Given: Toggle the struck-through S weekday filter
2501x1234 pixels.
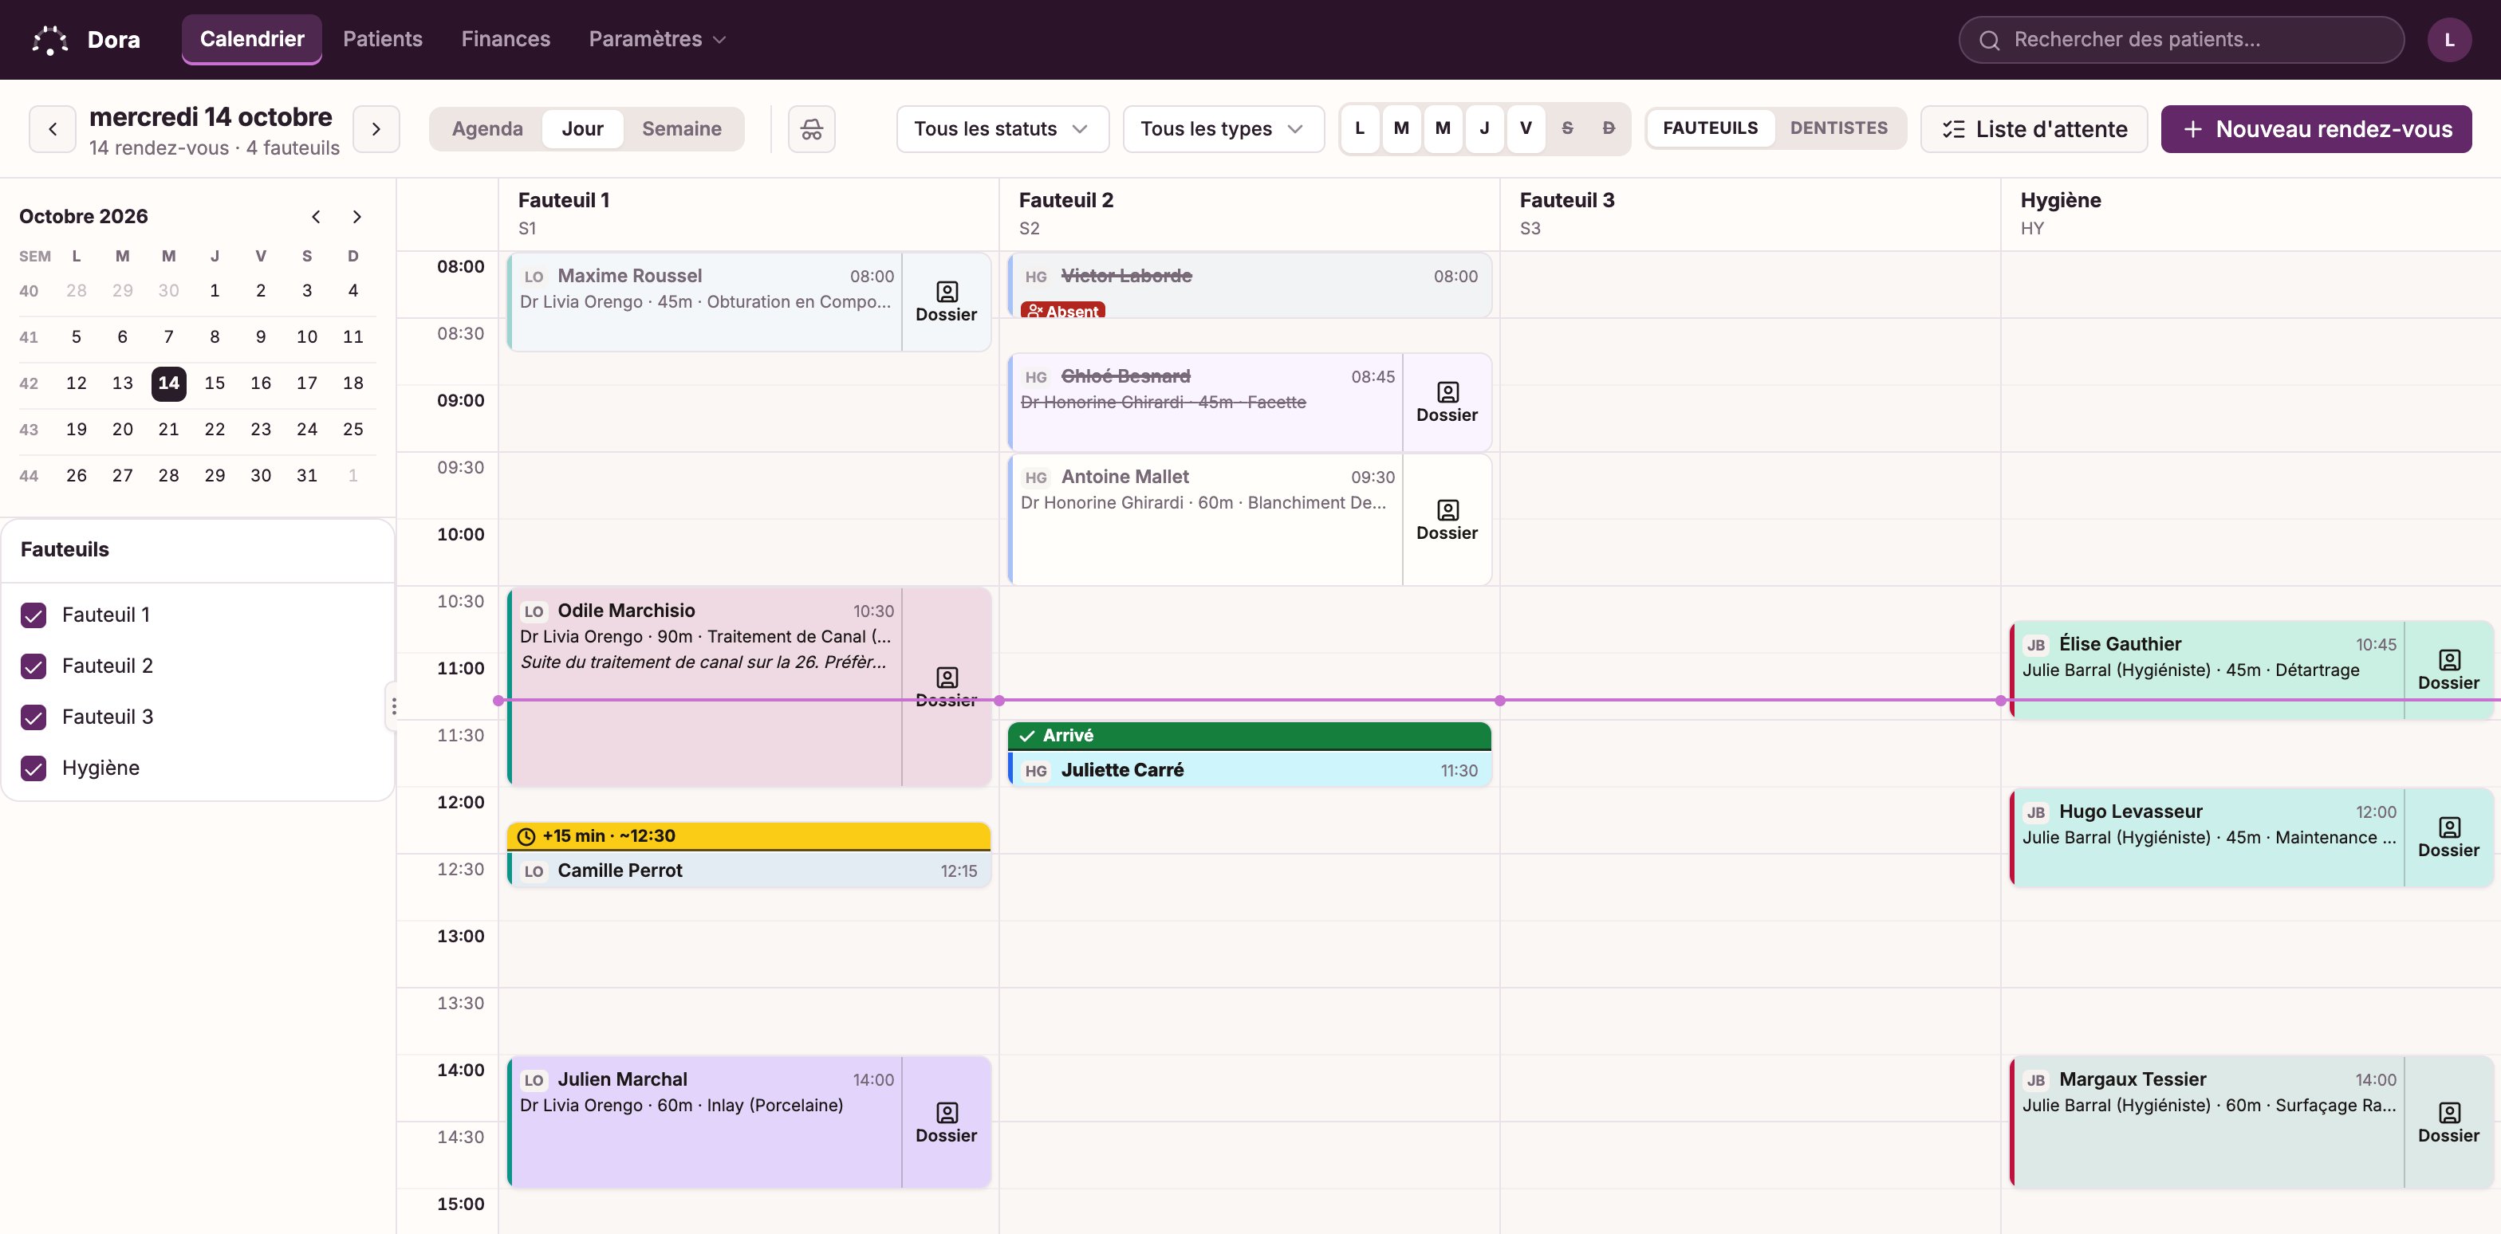Looking at the screenshot, I should pyautogui.click(x=1567, y=128).
